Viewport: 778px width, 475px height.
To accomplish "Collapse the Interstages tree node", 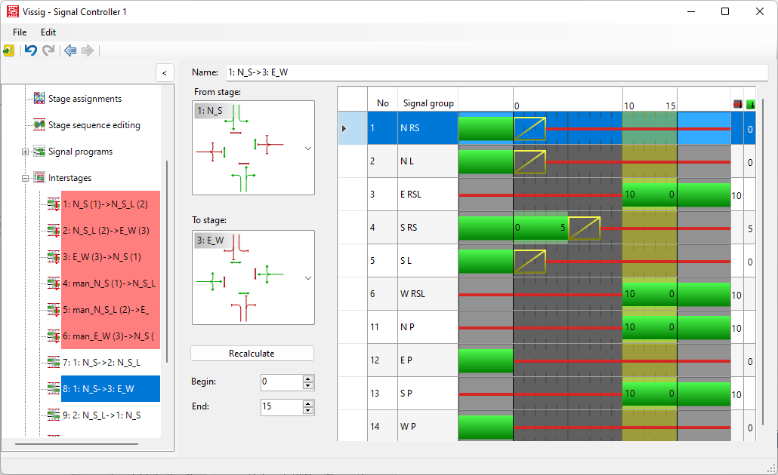I will pyautogui.click(x=26, y=178).
